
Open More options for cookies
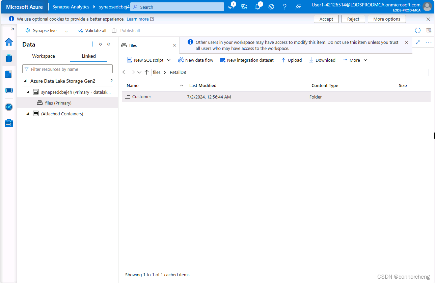[387, 19]
